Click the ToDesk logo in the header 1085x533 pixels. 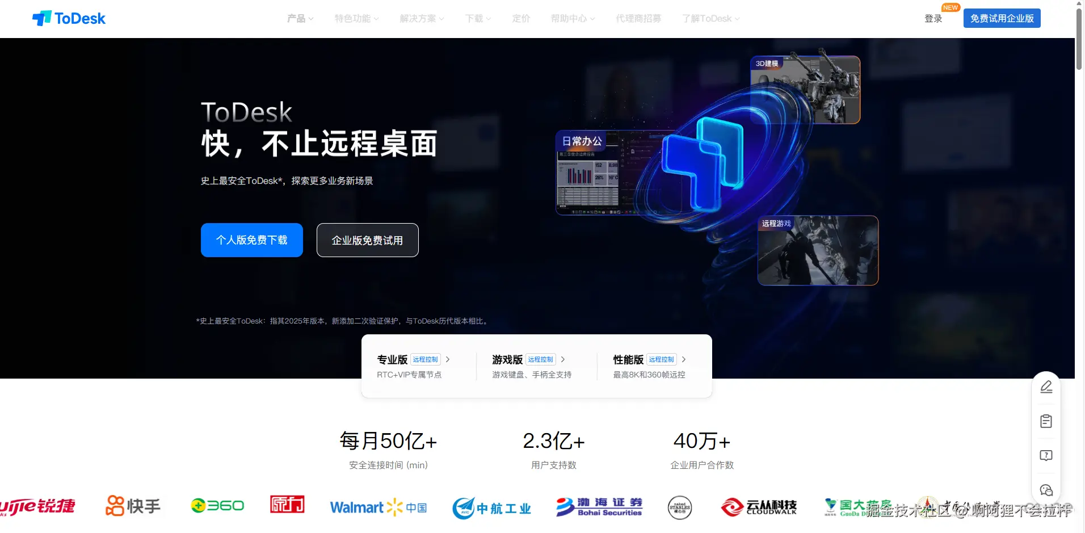[69, 19]
